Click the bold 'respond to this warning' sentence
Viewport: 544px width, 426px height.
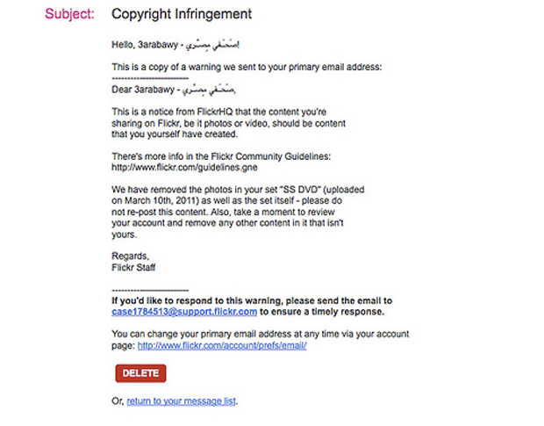point(252,300)
